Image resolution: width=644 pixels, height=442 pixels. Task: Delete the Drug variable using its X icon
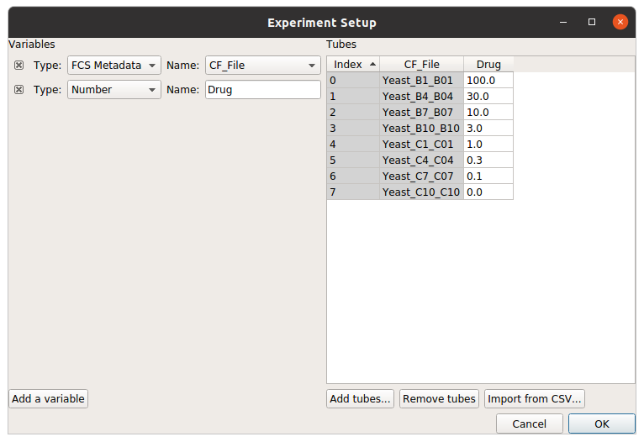coord(18,89)
